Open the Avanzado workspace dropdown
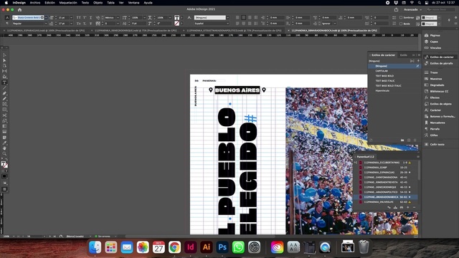The width and height of the screenshot is (459, 258). pos(413,9)
